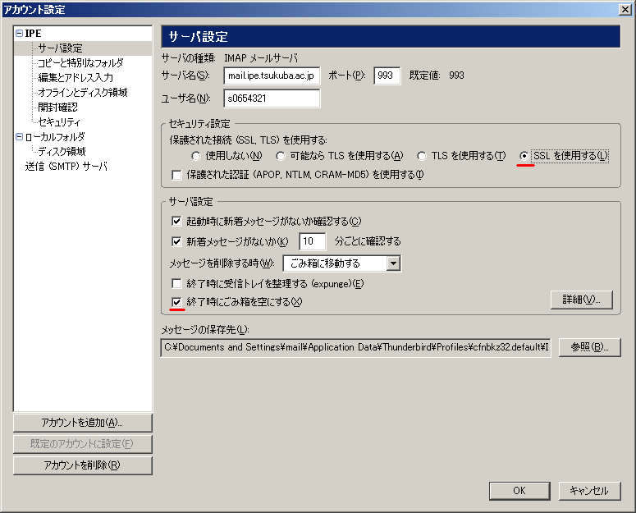Click the ユーザ名 input field
The height and width of the screenshot is (513, 636).
(272, 98)
